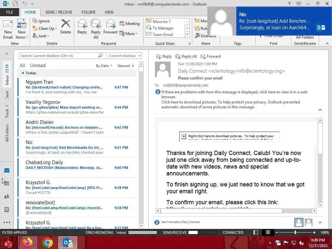Click 'See more about Daily Connect'
Image resolution: width=332 pixels, height=249 pixels.
click(181, 222)
